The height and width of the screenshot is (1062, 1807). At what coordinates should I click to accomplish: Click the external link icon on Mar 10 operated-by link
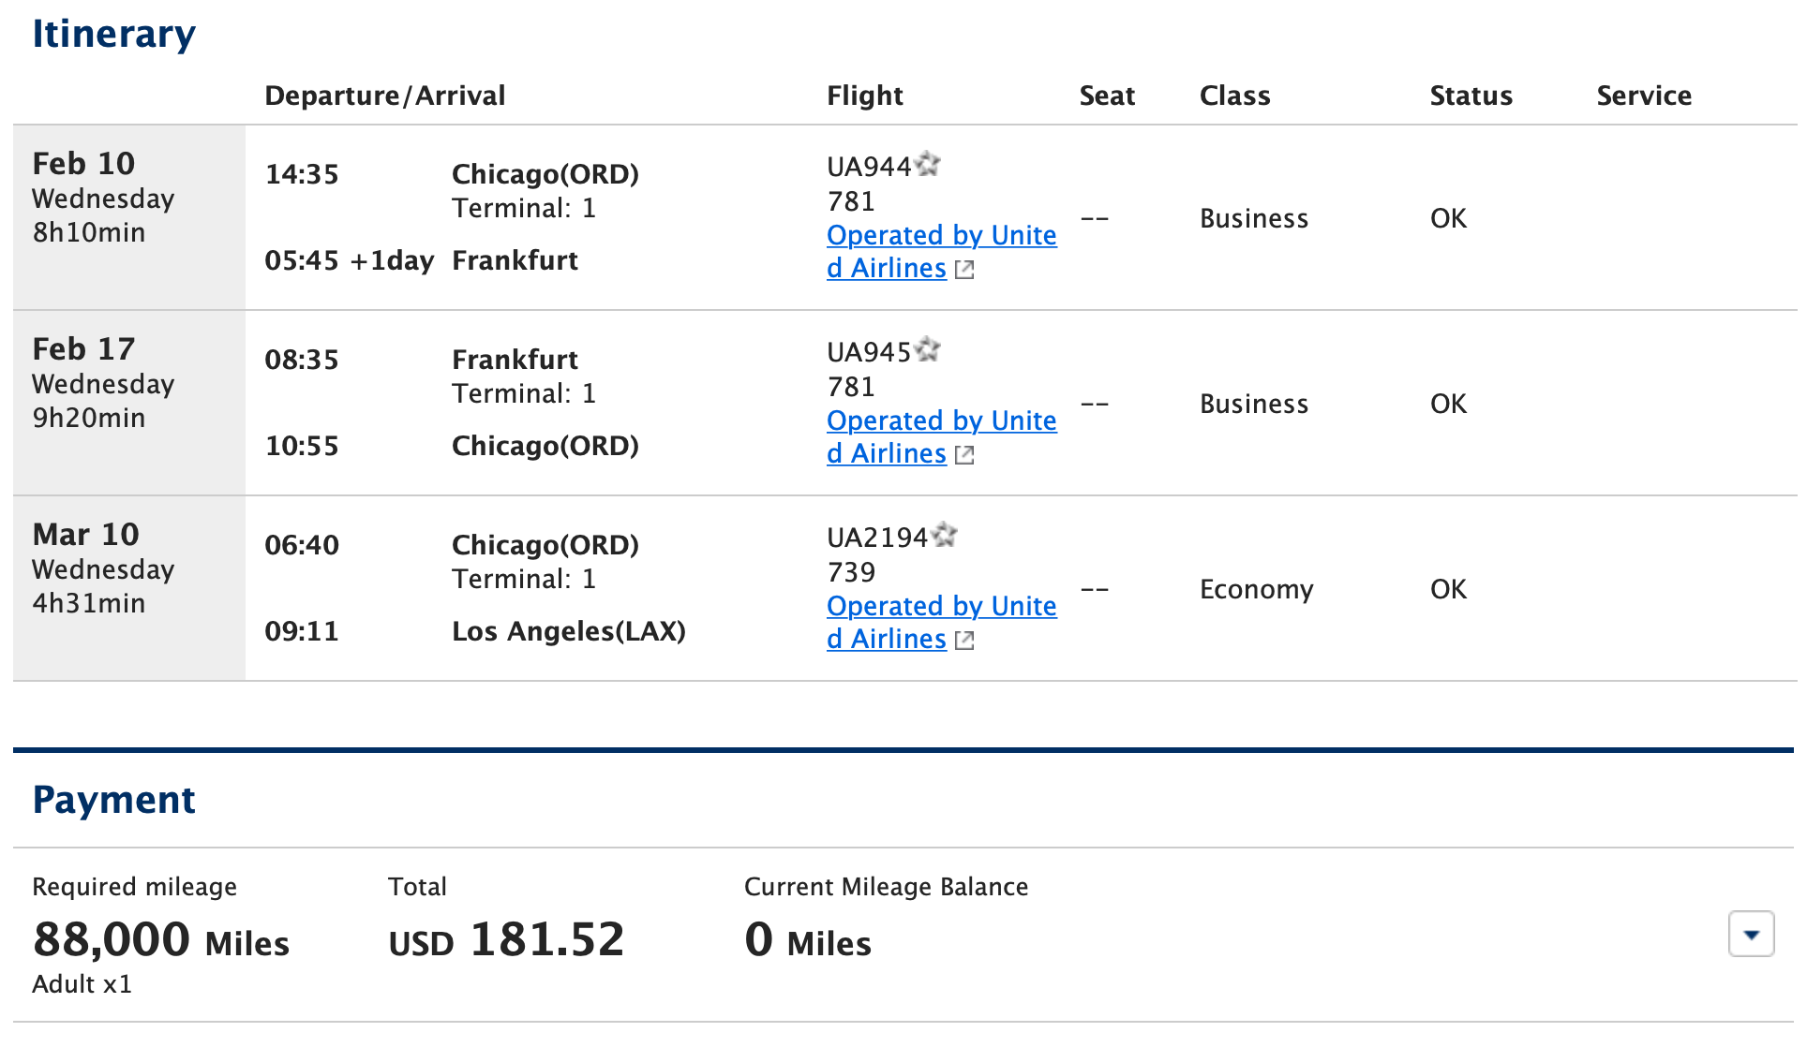tap(965, 640)
